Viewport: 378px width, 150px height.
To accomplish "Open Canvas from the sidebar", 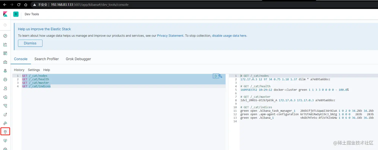I will pyautogui.click(x=5, y=62).
